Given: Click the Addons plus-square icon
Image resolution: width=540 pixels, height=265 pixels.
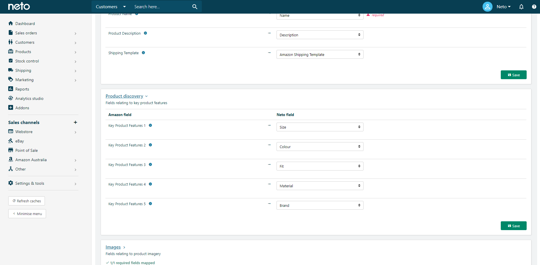Looking at the screenshot, I should (x=11, y=108).
